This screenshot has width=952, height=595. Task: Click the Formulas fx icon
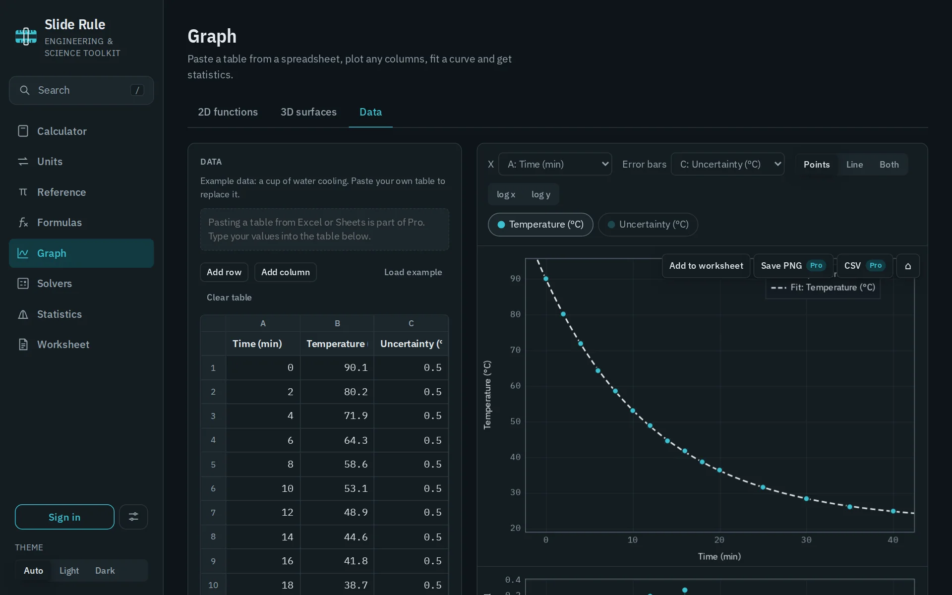tap(23, 223)
